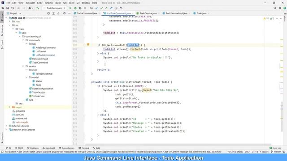Click the CRLF line separator indicator

247,152
